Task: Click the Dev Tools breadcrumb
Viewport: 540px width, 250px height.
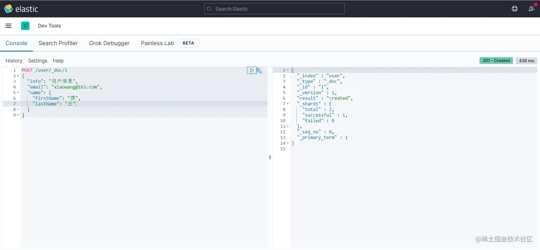Action: click(x=49, y=26)
